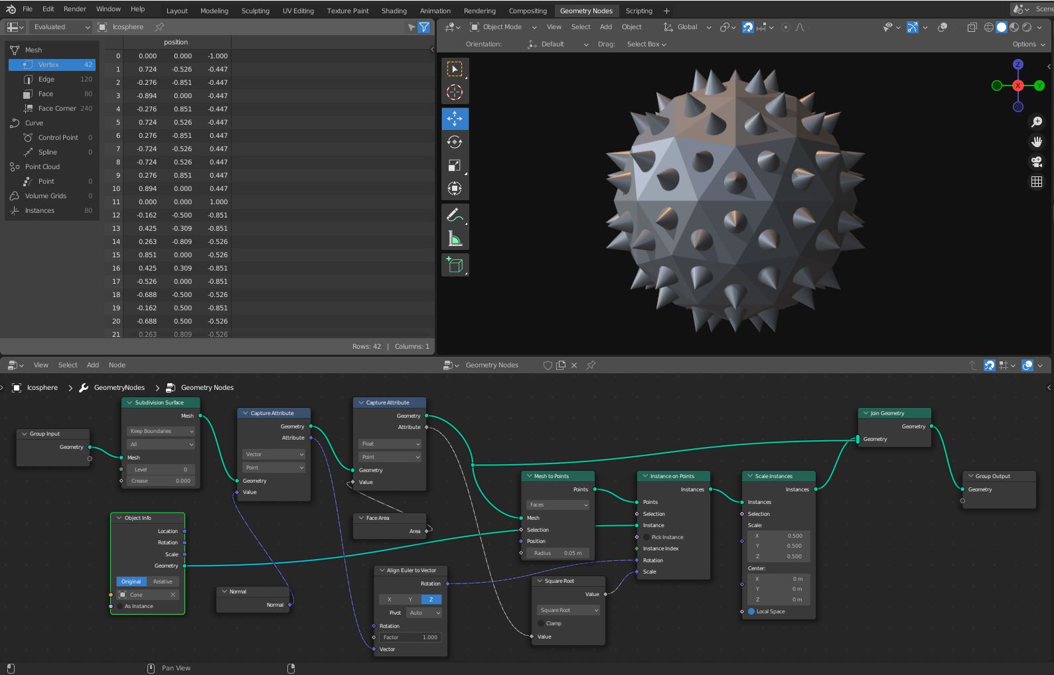Select the Move tool in viewport toolbar
This screenshot has width=1054, height=675.
pyautogui.click(x=455, y=119)
